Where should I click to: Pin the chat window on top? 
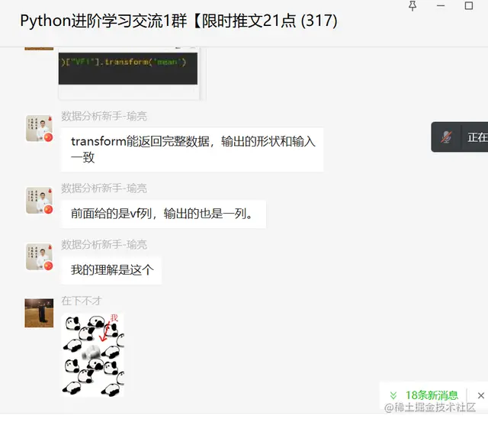tap(413, 6)
